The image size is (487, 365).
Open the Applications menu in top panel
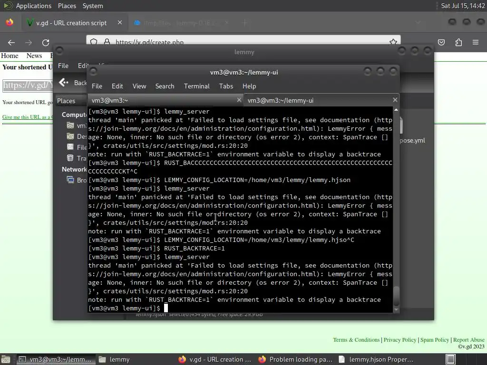[x=34, y=6]
